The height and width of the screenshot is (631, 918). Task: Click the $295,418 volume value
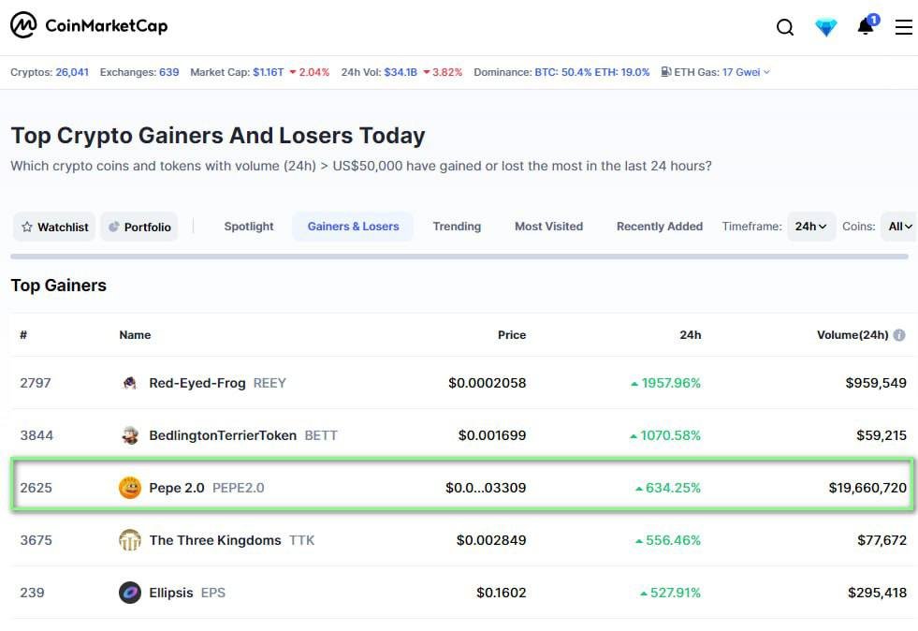[x=877, y=593]
